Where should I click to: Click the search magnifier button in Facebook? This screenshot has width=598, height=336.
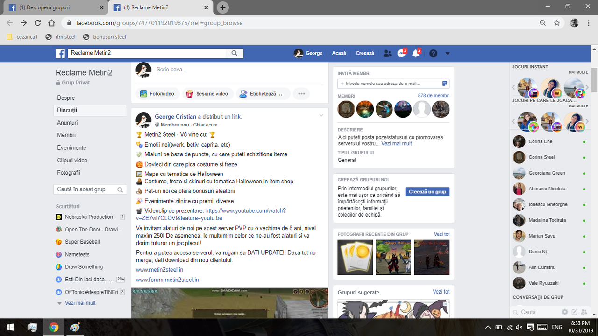[x=235, y=53]
